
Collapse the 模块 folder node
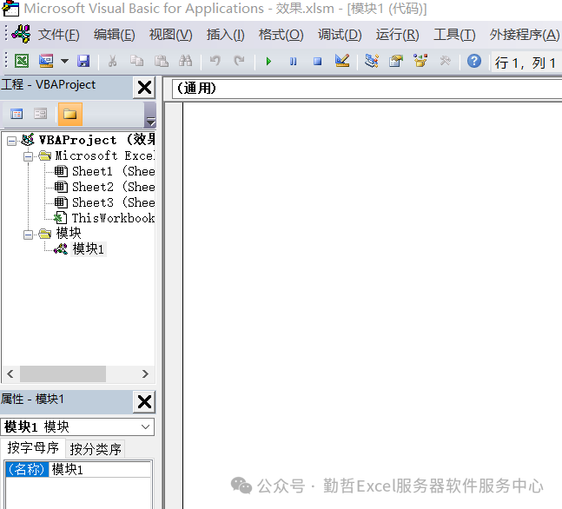coord(29,235)
